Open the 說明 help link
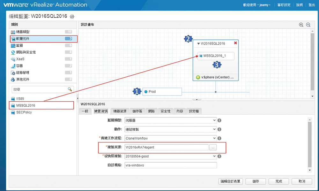The height and width of the screenshot is (191, 319). tap(300, 5)
